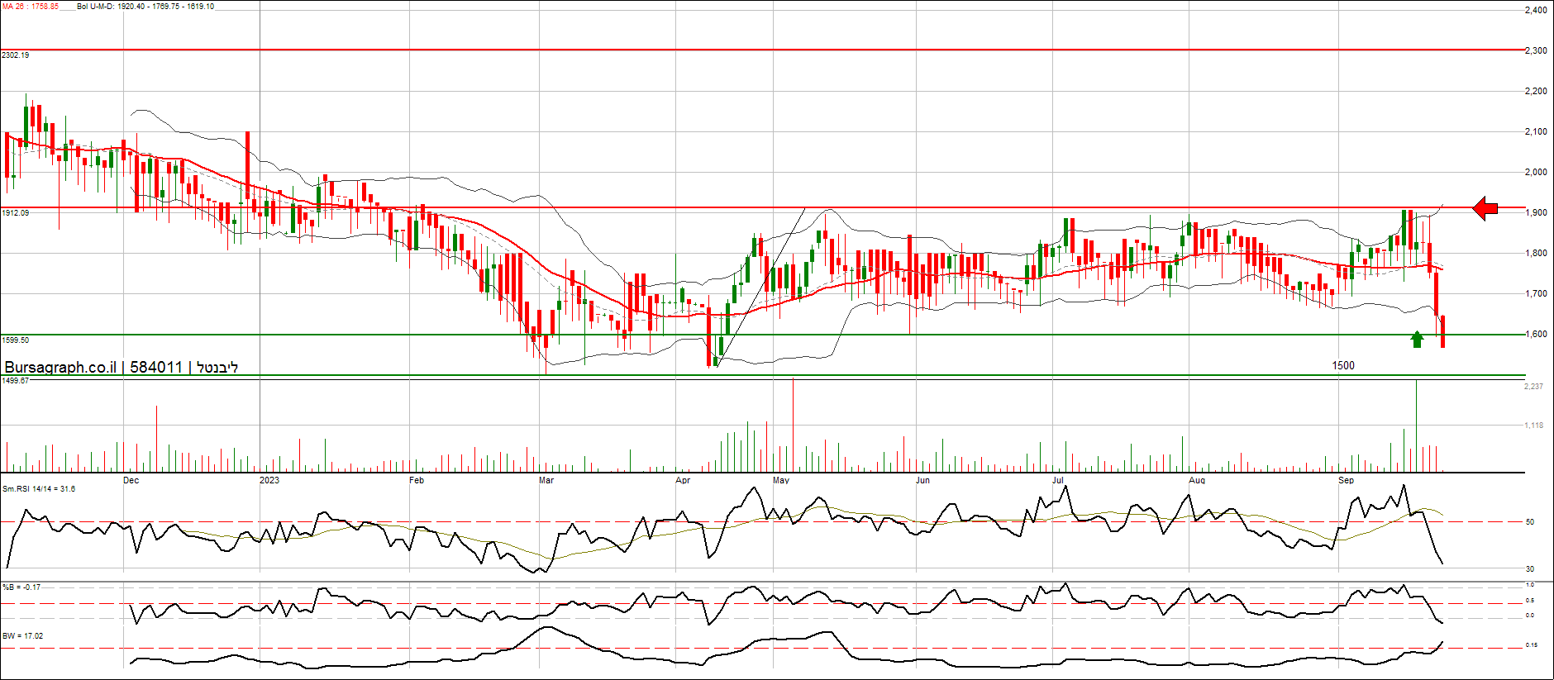The width and height of the screenshot is (1554, 680).
Task: Click the 1499.67 support line label
Action: click(16, 381)
